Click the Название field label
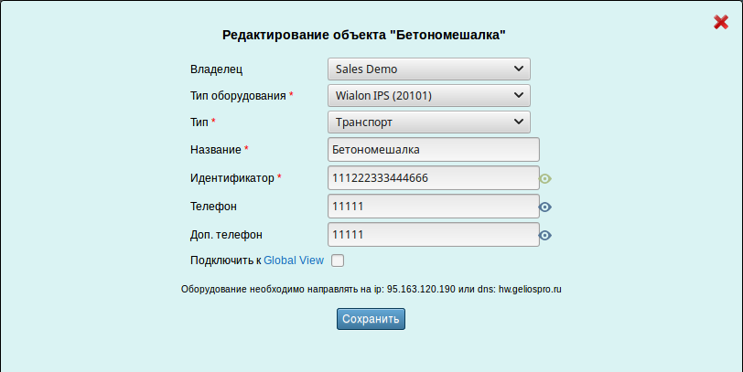 215,149
